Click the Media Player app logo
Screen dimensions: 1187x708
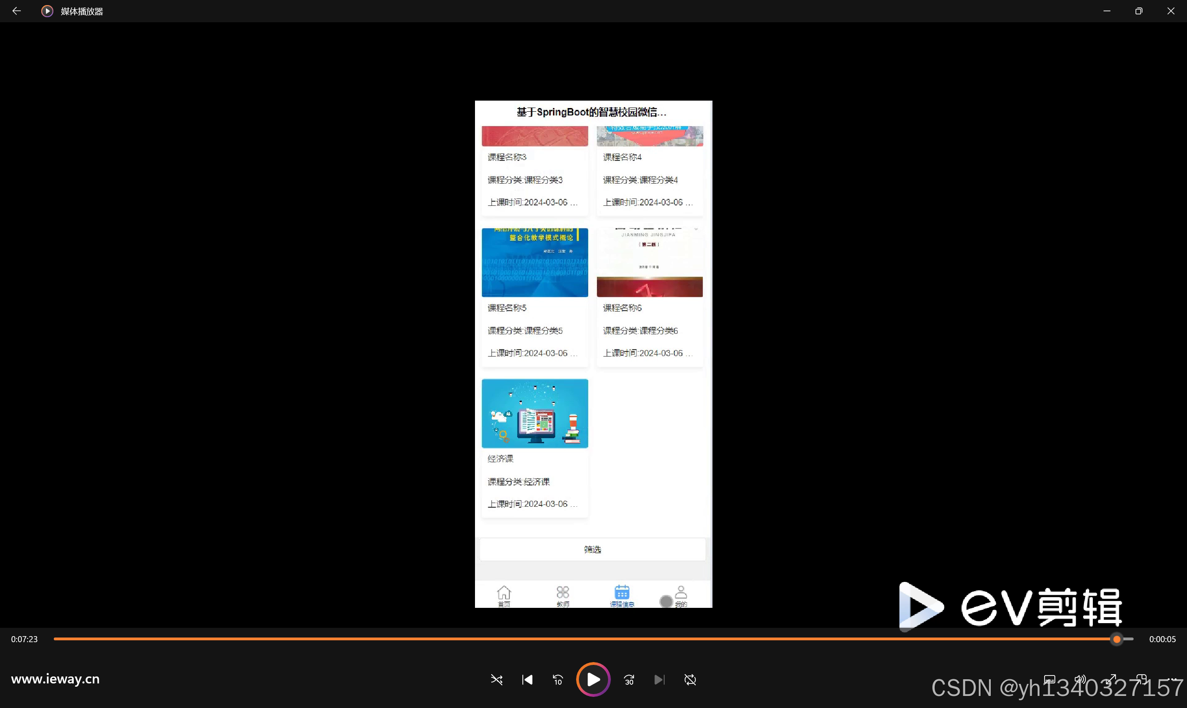click(47, 11)
